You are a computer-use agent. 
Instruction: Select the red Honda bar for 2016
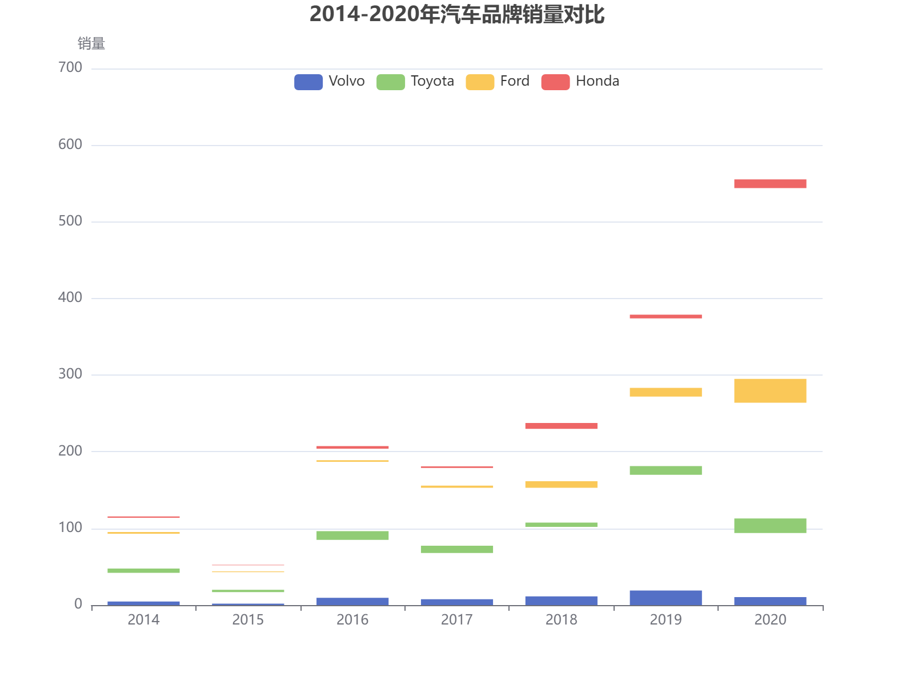coord(352,448)
